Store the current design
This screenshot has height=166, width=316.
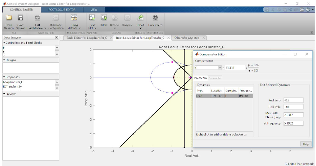[104, 18]
